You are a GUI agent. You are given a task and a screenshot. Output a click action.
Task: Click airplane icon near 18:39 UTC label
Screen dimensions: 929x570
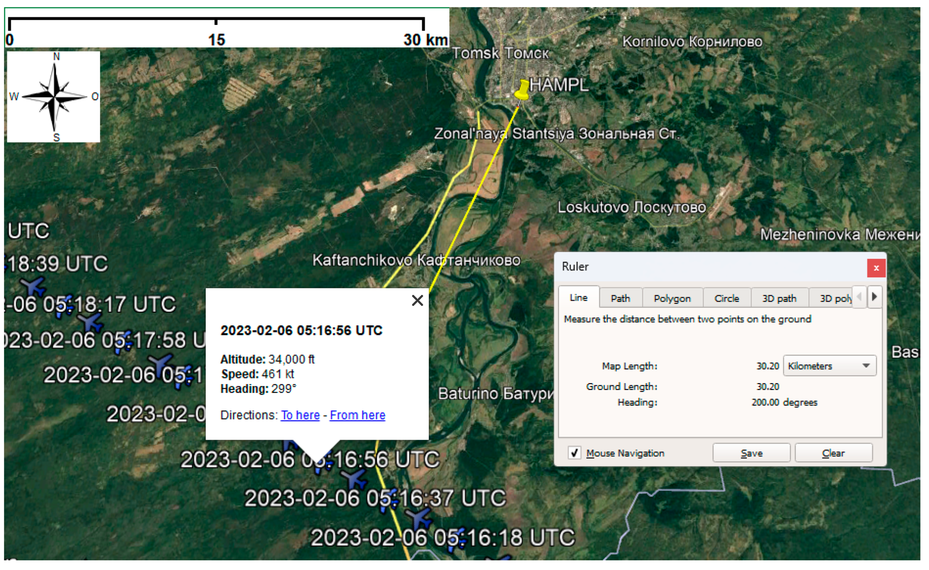[x=34, y=286]
